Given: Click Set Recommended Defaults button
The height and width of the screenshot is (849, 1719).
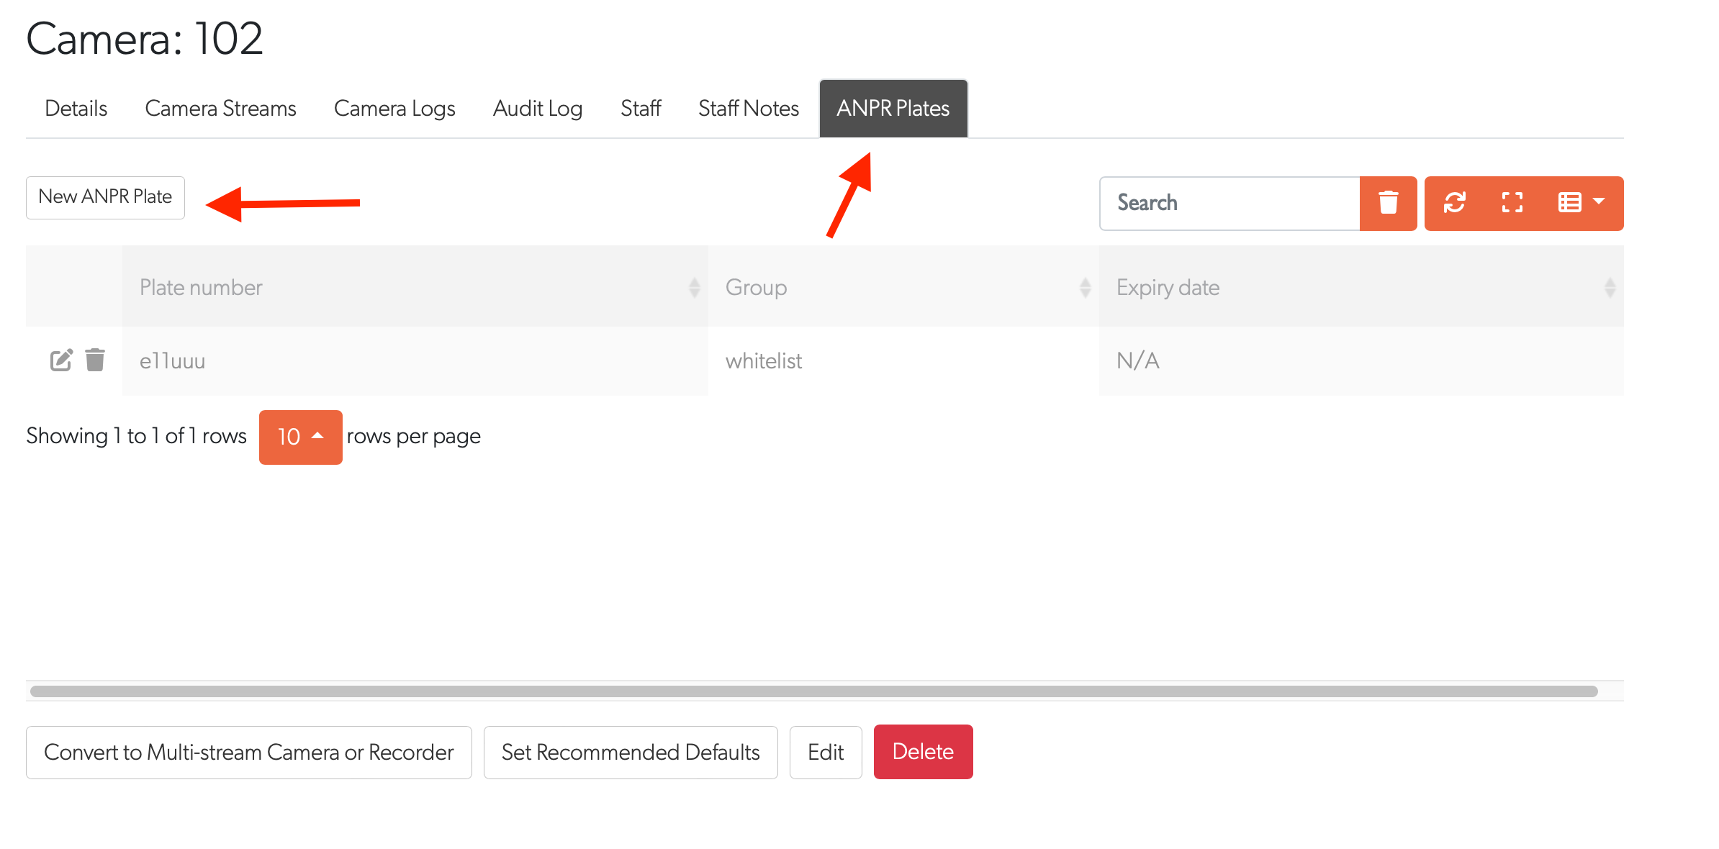Looking at the screenshot, I should 631,752.
